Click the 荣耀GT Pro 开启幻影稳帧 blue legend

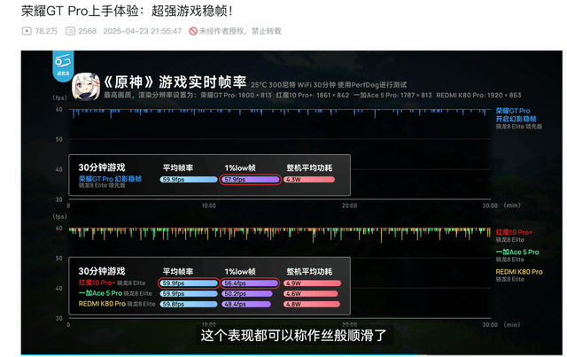516,115
